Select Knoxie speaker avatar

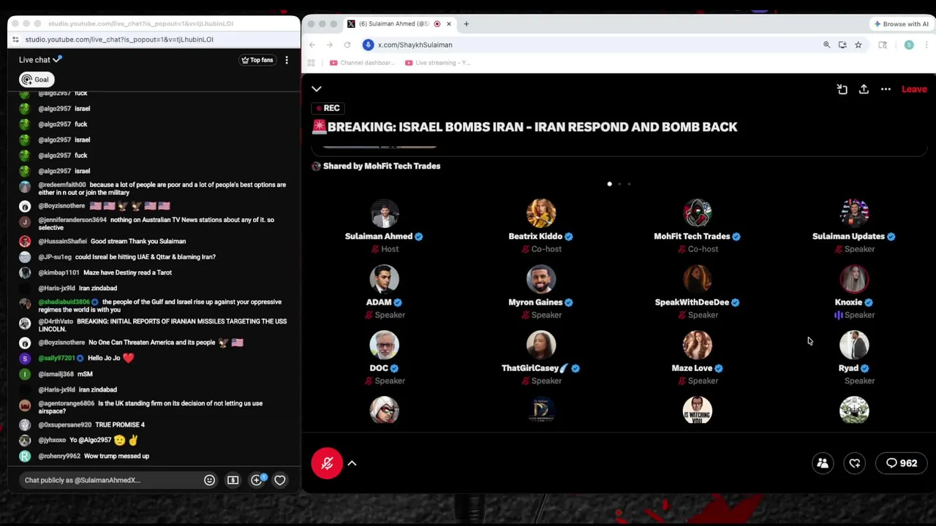[x=854, y=279]
